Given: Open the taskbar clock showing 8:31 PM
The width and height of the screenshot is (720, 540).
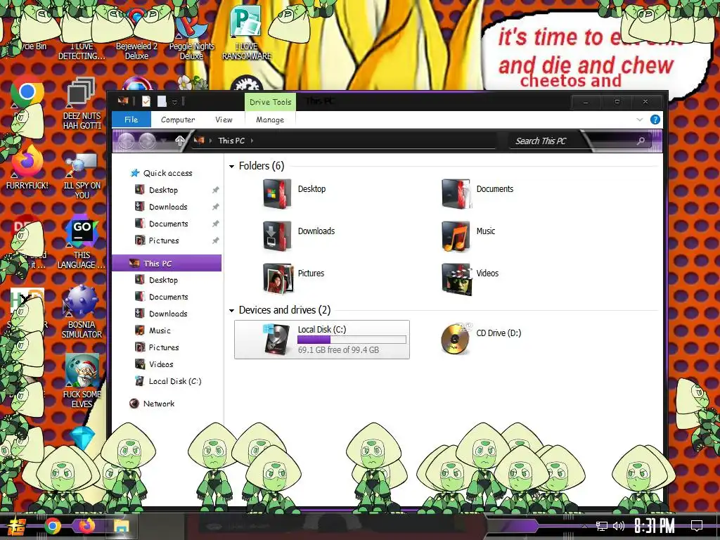Looking at the screenshot, I should [655, 526].
